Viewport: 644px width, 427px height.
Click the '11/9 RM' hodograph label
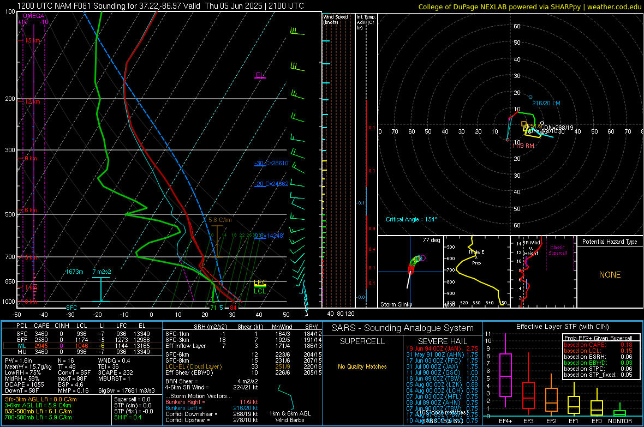523,146
